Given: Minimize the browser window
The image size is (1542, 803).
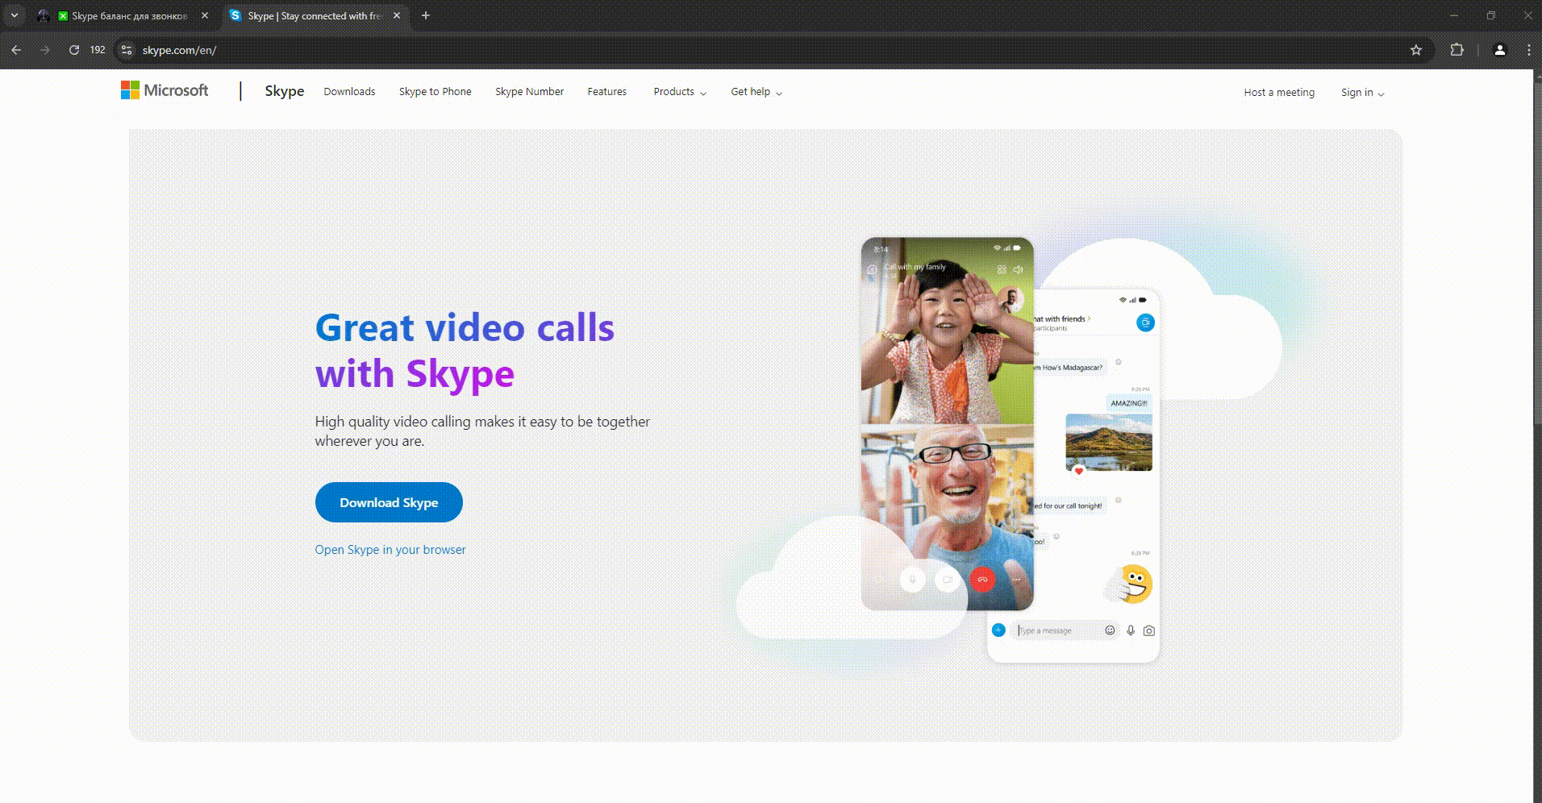Looking at the screenshot, I should (x=1454, y=15).
